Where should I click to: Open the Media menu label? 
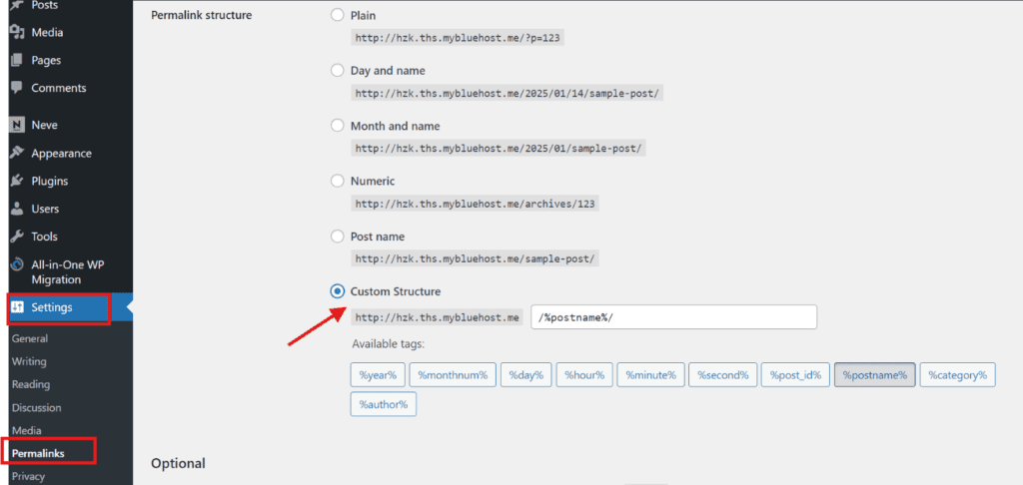47,33
